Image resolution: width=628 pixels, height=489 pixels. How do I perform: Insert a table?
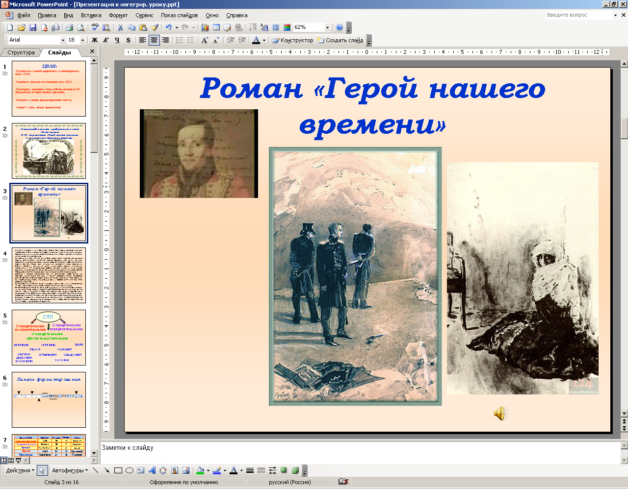pos(216,27)
